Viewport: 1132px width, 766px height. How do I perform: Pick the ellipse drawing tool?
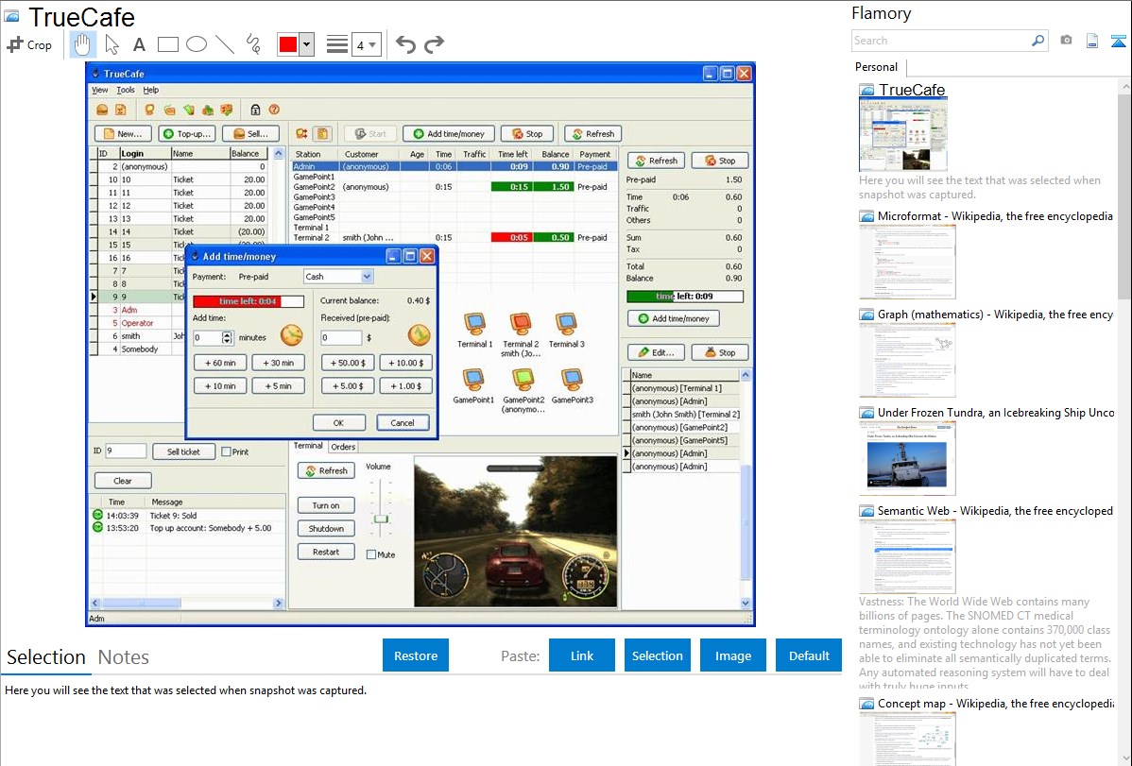pos(197,44)
